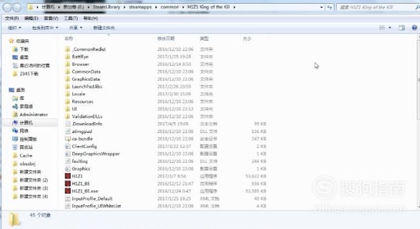
Task: Open 包含到库中 dropdown button
Action: point(45,27)
